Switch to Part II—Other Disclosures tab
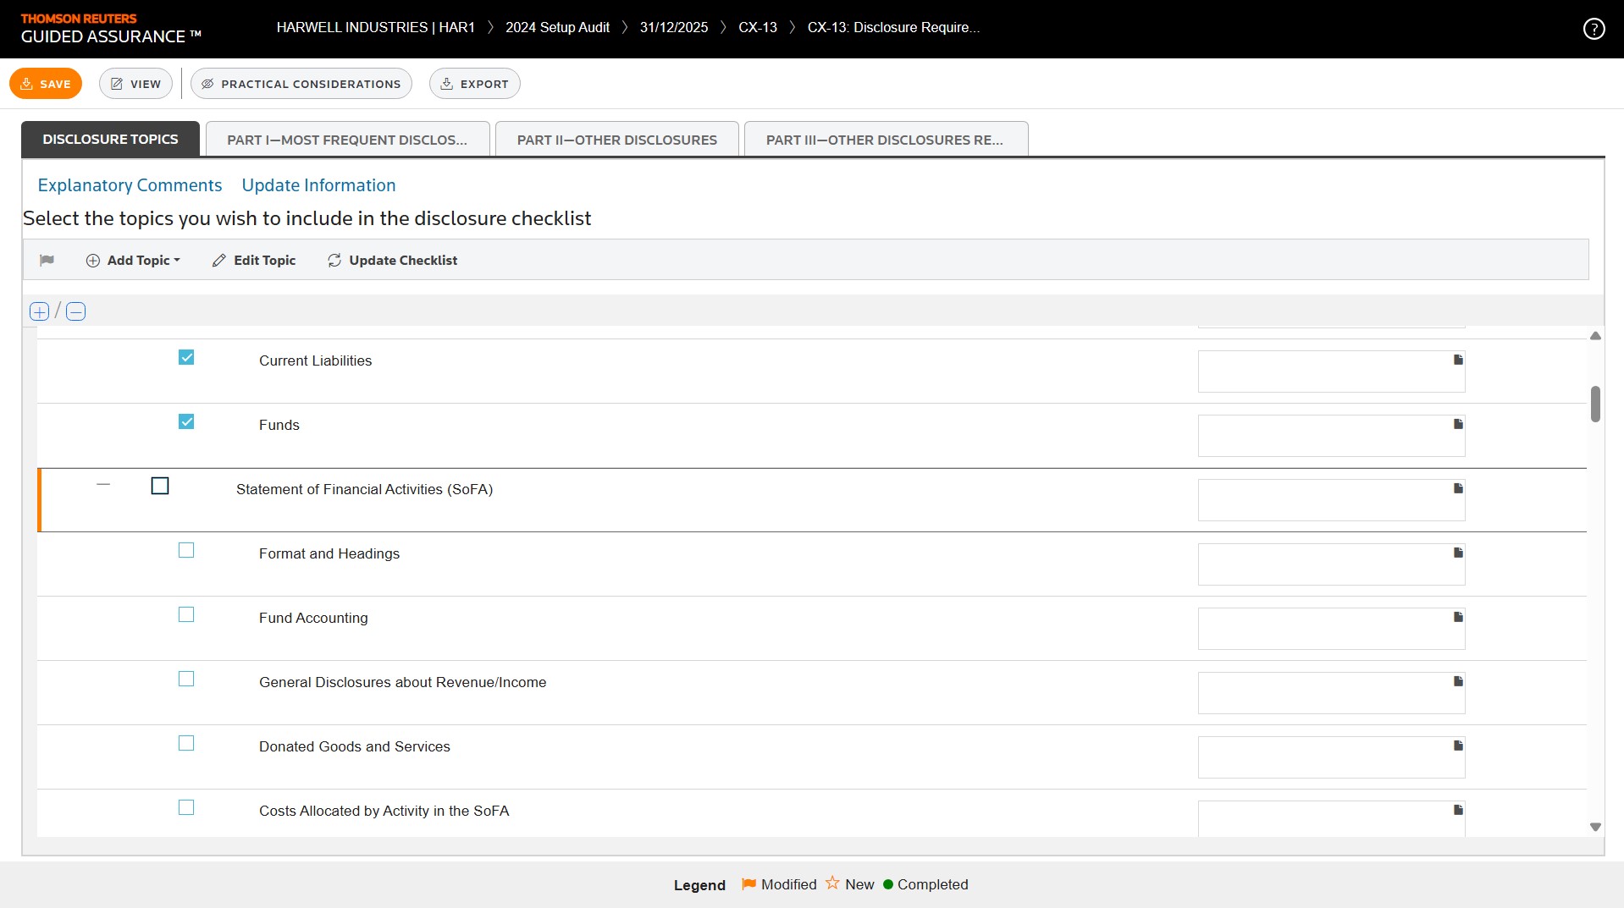This screenshot has width=1624, height=908. (x=616, y=140)
